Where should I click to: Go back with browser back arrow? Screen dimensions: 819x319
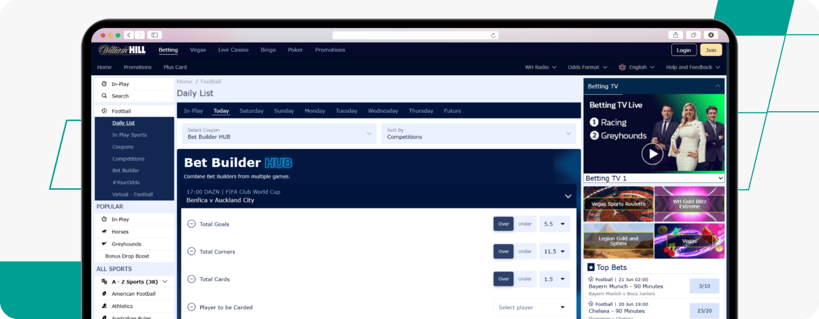pos(129,35)
